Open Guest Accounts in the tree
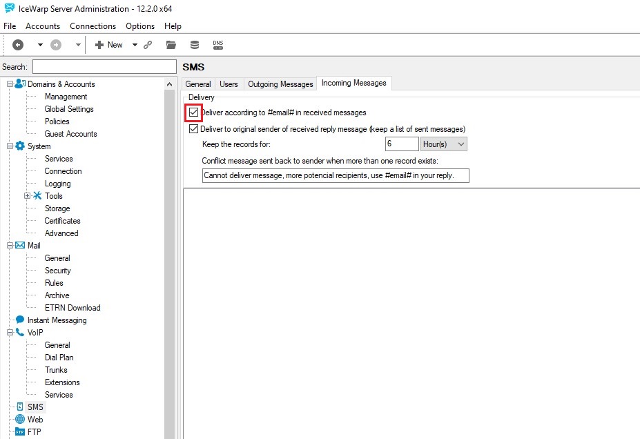640x439 pixels. point(70,134)
